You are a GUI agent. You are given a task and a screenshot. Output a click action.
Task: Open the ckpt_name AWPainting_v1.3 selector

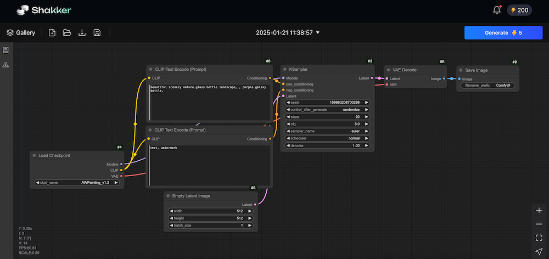[77, 182]
